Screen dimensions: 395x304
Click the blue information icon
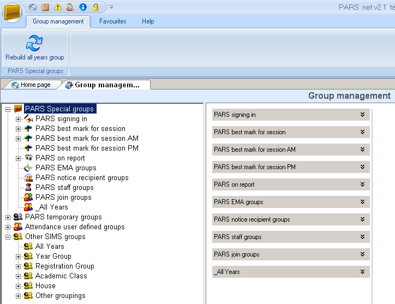point(83,7)
